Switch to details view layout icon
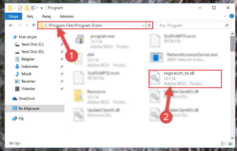Image resolution: width=237 pixels, height=151 pixels. click(x=224, y=144)
